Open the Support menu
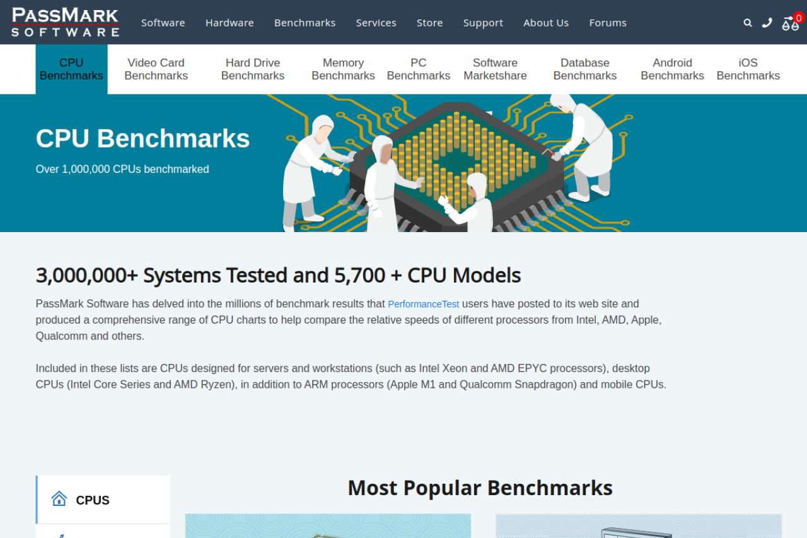This screenshot has width=807, height=538. [x=484, y=23]
